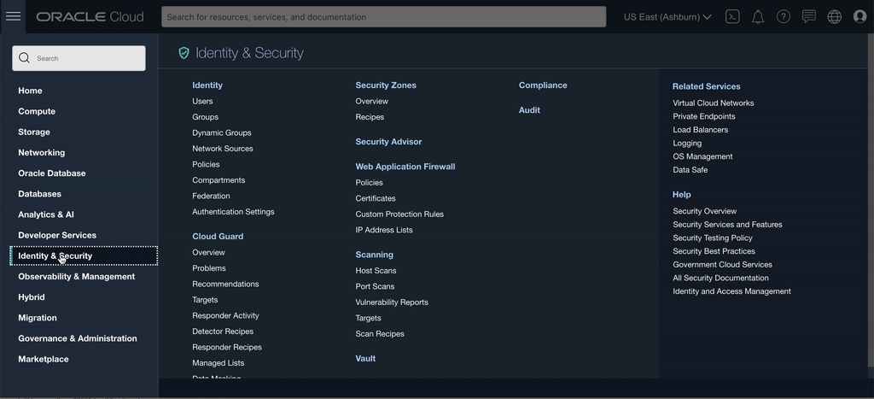Open IP Address Lists link
874x399 pixels.
pos(384,230)
